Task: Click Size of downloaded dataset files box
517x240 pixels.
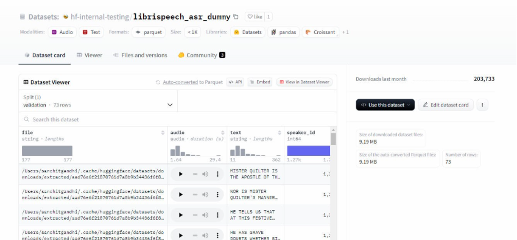Action: (391, 138)
